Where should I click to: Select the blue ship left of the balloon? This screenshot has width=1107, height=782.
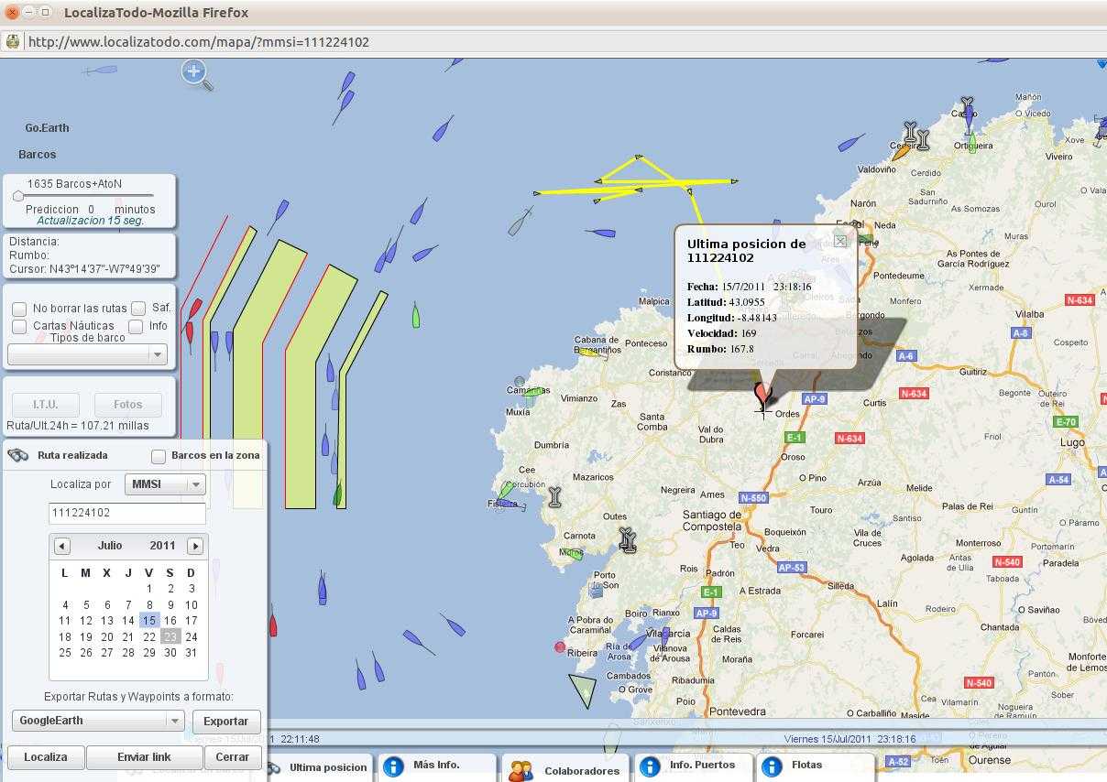[x=600, y=233]
